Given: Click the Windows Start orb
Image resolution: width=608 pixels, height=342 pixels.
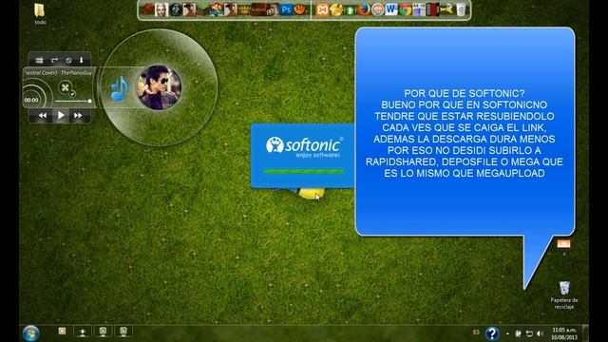Looking at the screenshot, I should [x=30, y=333].
